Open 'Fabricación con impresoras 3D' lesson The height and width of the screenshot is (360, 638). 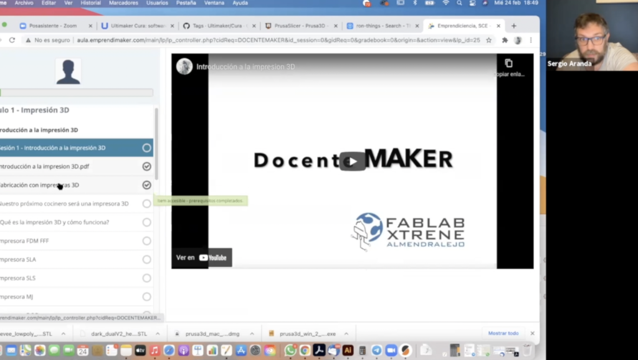(x=39, y=185)
